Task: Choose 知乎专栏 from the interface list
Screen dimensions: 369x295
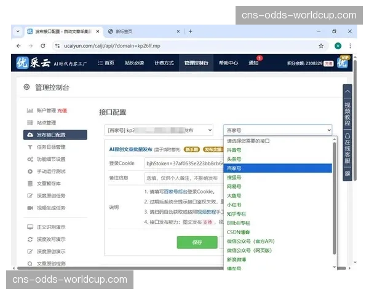Action: click(278, 214)
